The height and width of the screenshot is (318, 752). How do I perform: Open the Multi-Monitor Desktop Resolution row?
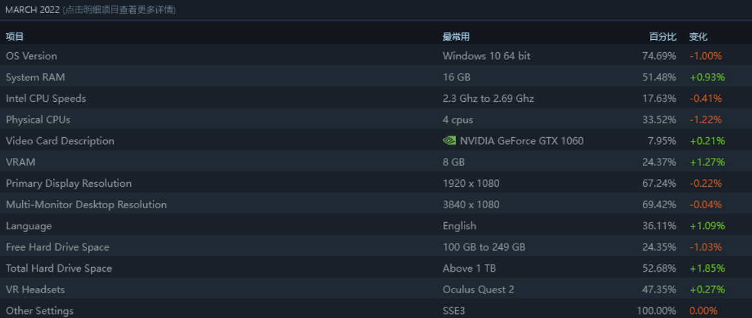click(x=86, y=204)
